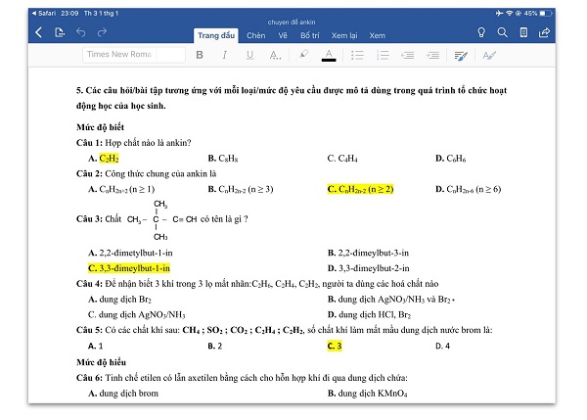The height and width of the screenshot is (420, 587).
Task: Select the Xem lại tab
Action: (x=344, y=35)
